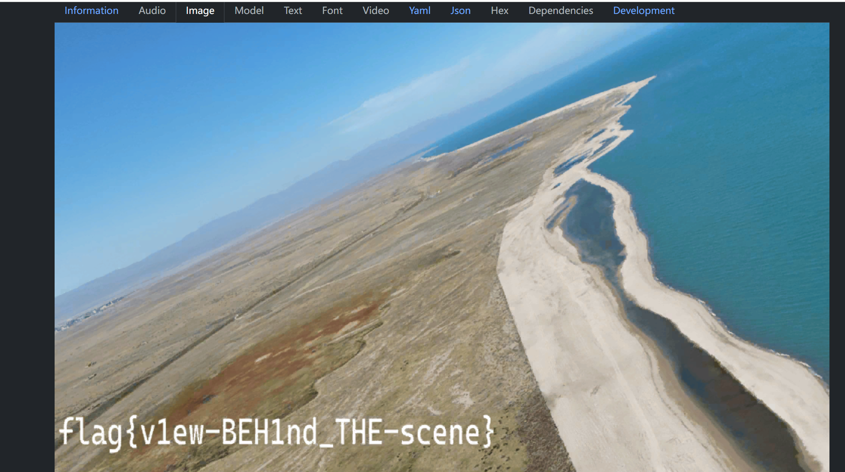
Task: Open the Video tab
Action: pyautogui.click(x=375, y=11)
